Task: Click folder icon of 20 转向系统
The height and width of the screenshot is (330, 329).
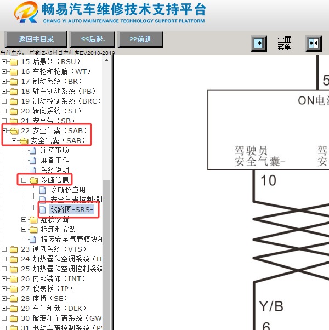Action: 14,111
